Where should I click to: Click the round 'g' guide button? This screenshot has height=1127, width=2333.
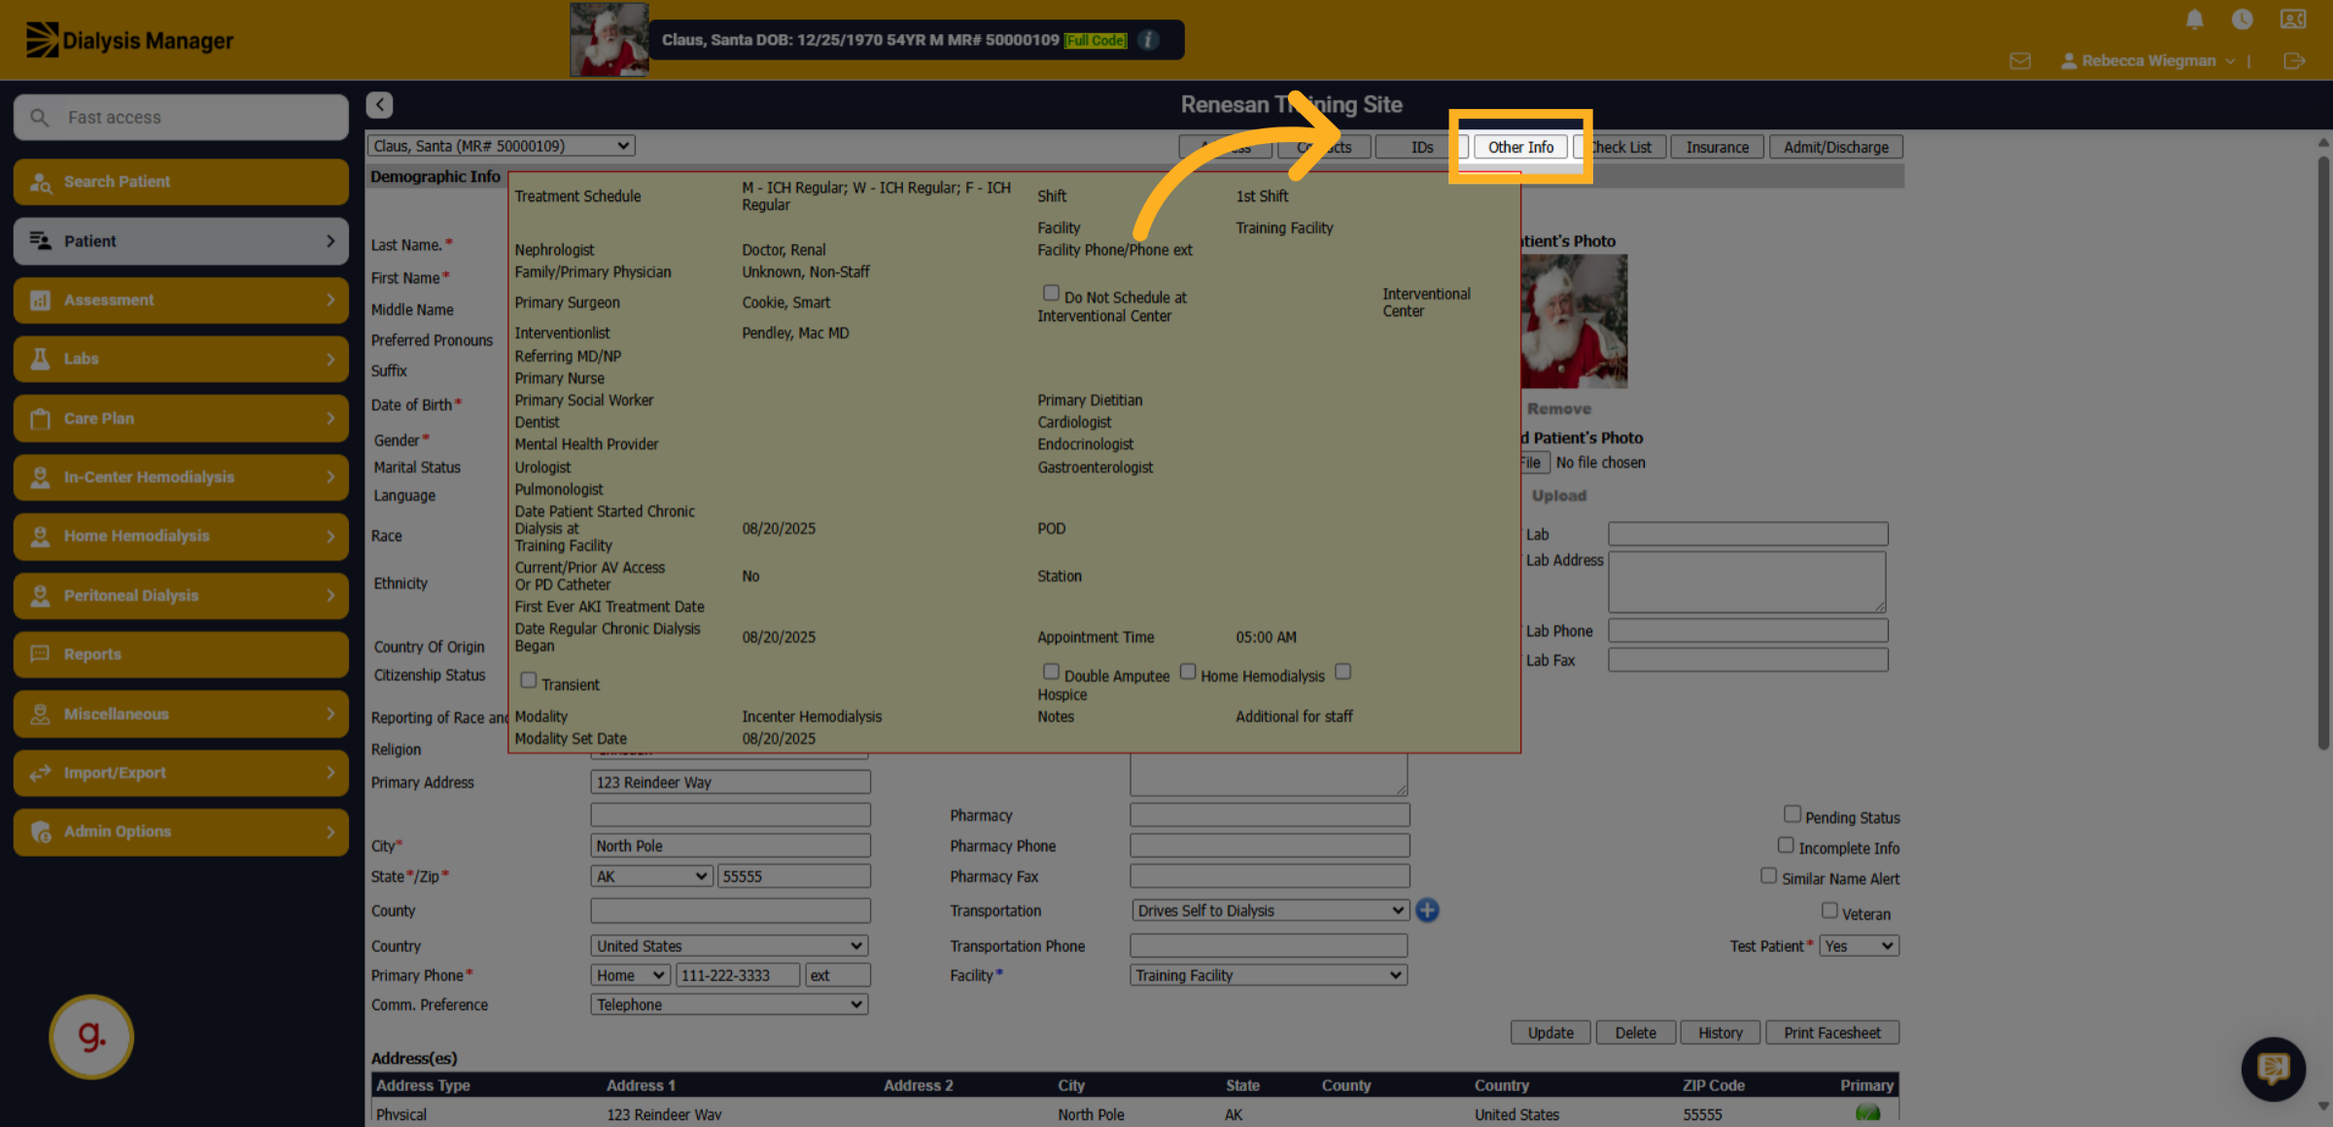pos(91,1036)
